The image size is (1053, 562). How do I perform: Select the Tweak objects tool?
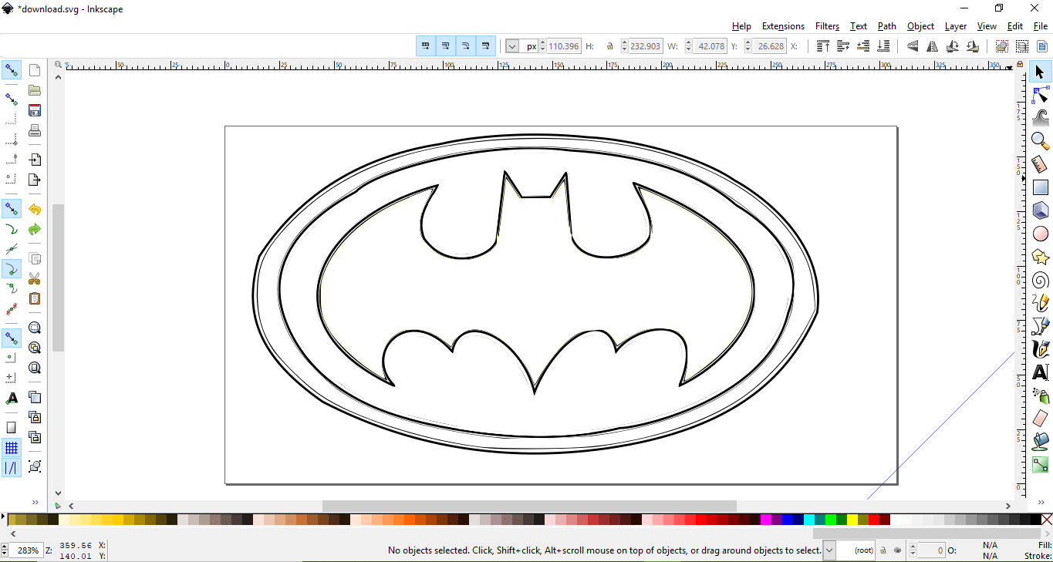1040,118
